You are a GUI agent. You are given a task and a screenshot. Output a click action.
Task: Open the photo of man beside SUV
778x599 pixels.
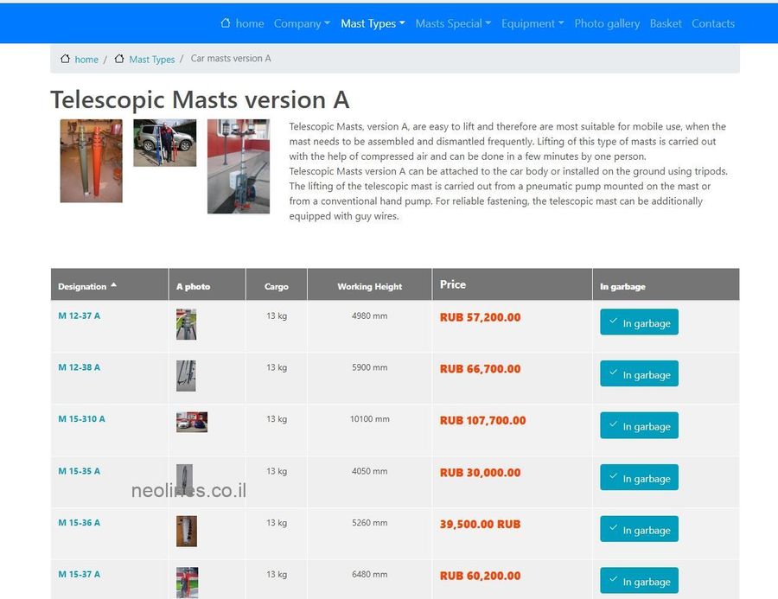coord(165,143)
